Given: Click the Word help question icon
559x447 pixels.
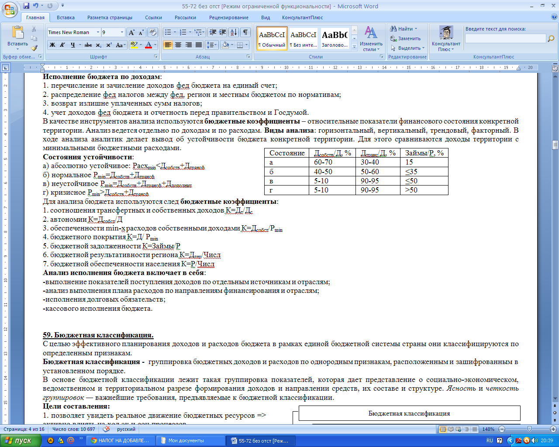Looking at the screenshot, I should click(x=554, y=17).
